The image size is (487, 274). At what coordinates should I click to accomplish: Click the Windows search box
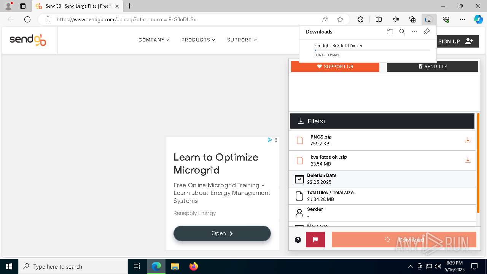click(73, 266)
